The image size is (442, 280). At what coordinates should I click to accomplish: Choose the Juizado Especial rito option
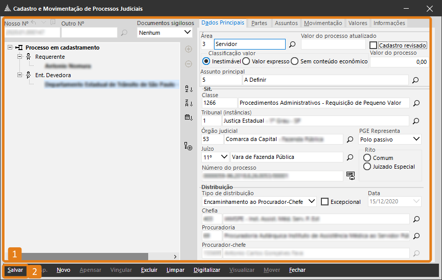coord(366,166)
